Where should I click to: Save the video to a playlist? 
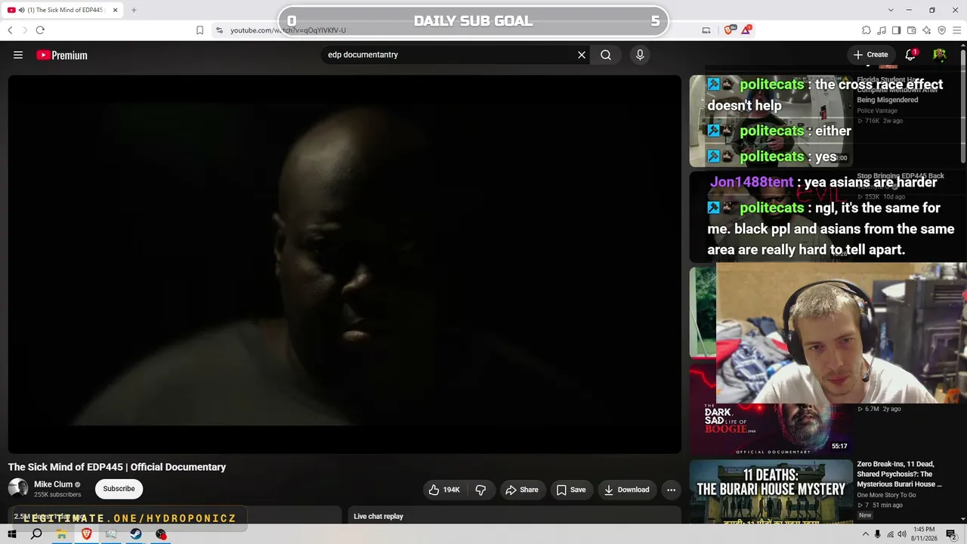point(571,490)
